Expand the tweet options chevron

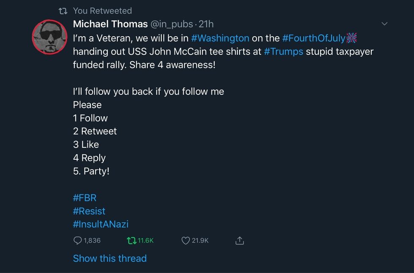[384, 24]
